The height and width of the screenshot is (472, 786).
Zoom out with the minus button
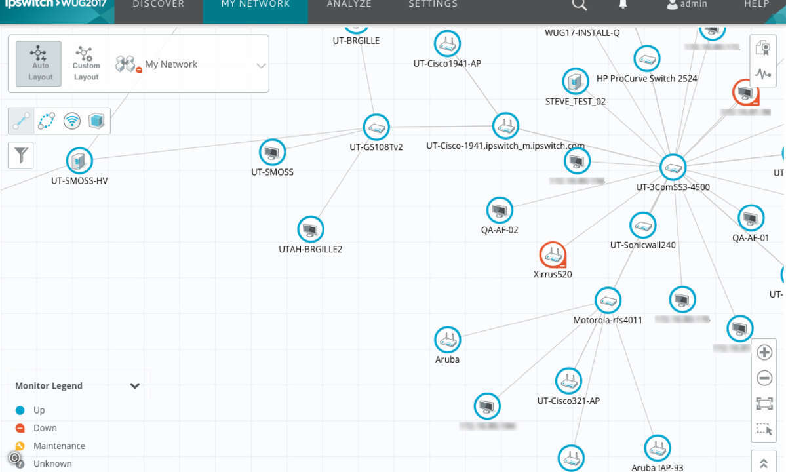tap(764, 378)
